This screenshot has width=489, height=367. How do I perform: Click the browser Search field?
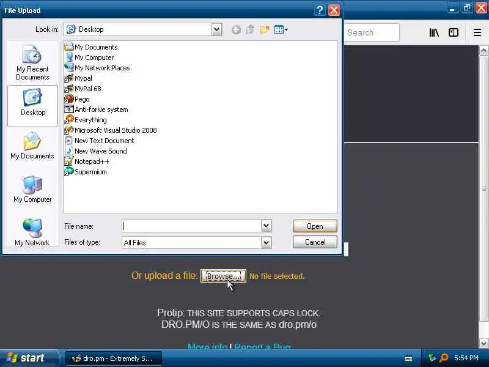coord(372,32)
